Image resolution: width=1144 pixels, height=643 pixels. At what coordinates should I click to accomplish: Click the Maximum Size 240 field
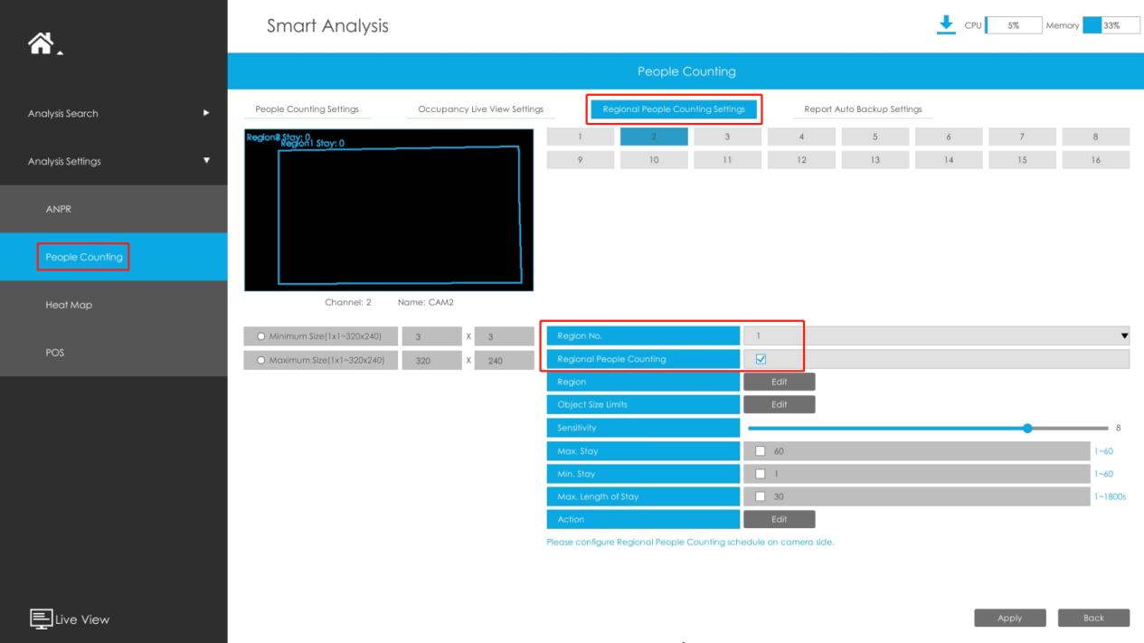[x=505, y=360]
